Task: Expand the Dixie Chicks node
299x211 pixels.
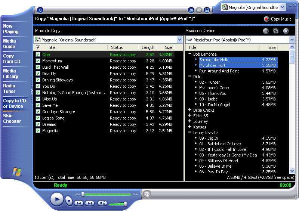Action: coord(190,110)
